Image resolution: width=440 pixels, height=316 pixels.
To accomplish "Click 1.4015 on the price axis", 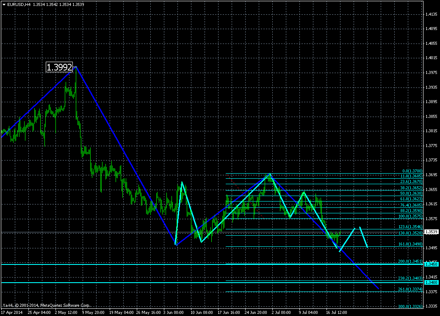I will pyautogui.click(x=432, y=58).
